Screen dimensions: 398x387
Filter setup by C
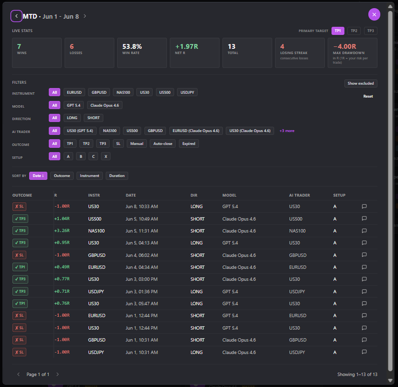click(93, 156)
